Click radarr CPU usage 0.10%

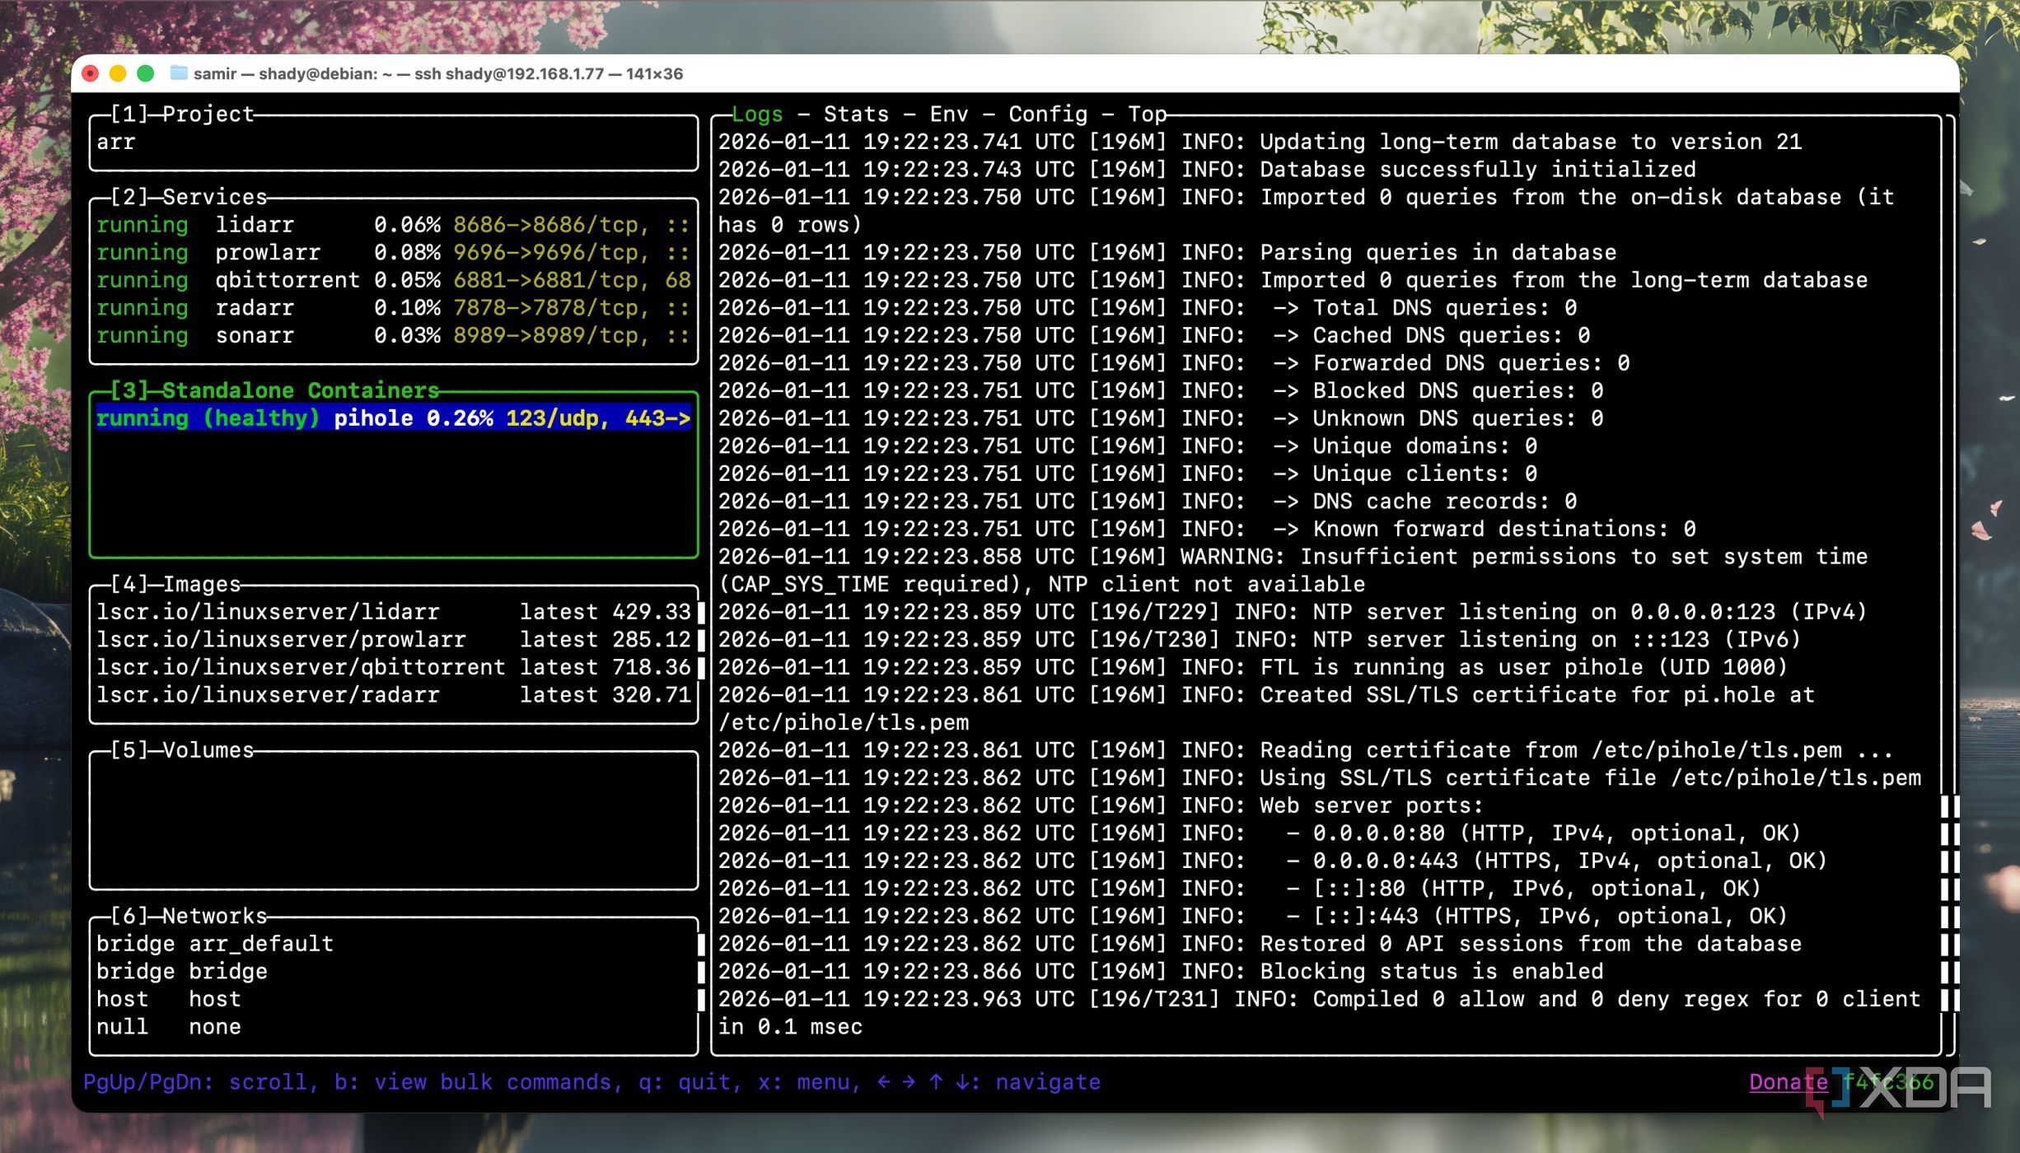pyautogui.click(x=407, y=307)
